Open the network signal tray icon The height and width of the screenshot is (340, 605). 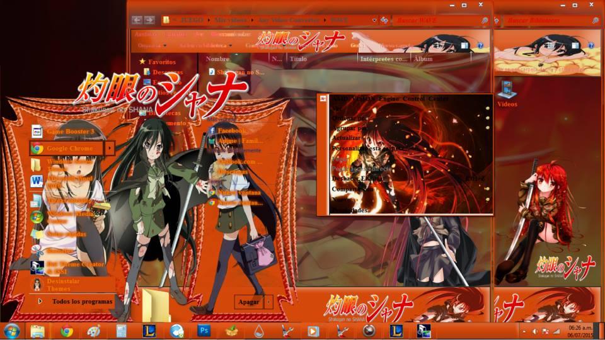pyautogui.click(x=556, y=332)
